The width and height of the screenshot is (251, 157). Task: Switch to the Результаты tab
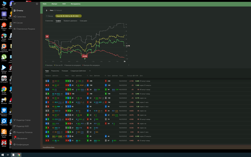pos(55,71)
